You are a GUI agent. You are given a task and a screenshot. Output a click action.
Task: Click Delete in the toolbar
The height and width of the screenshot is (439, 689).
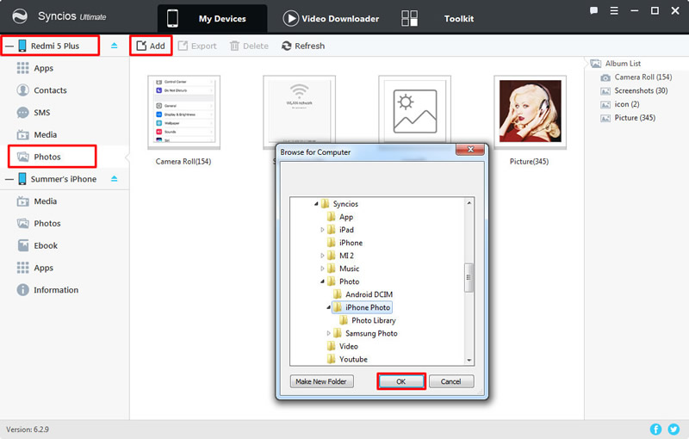[x=249, y=46]
